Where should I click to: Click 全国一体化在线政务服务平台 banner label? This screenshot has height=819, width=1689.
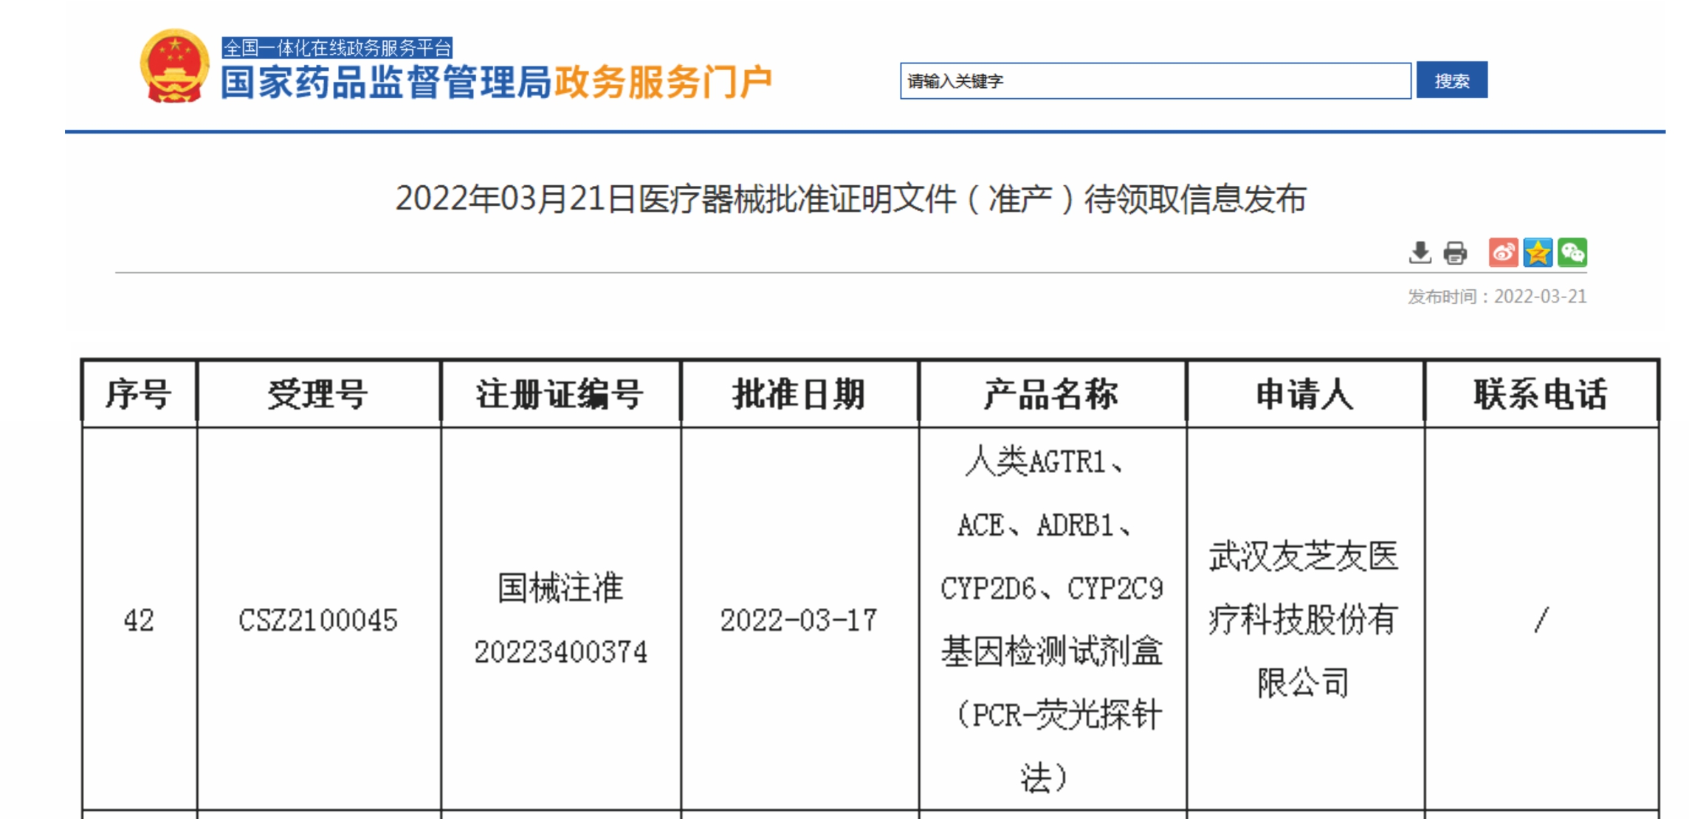337,48
